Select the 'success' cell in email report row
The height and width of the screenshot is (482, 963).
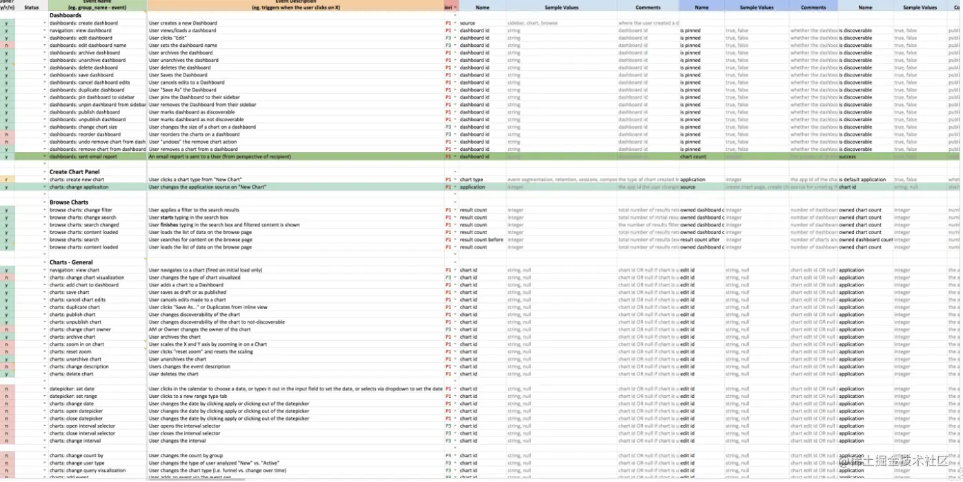pos(865,157)
